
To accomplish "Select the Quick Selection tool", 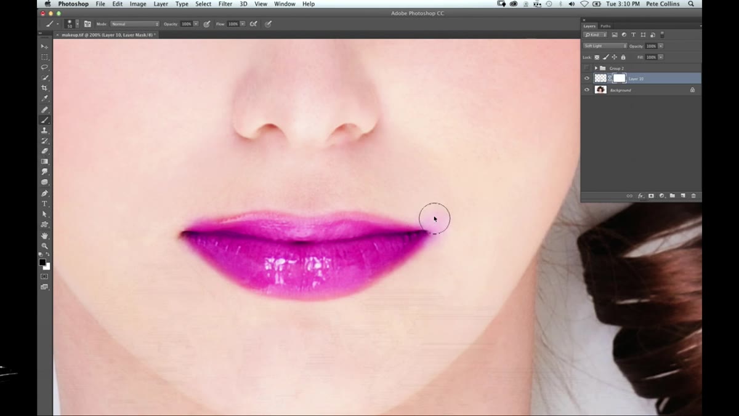I will (x=44, y=78).
